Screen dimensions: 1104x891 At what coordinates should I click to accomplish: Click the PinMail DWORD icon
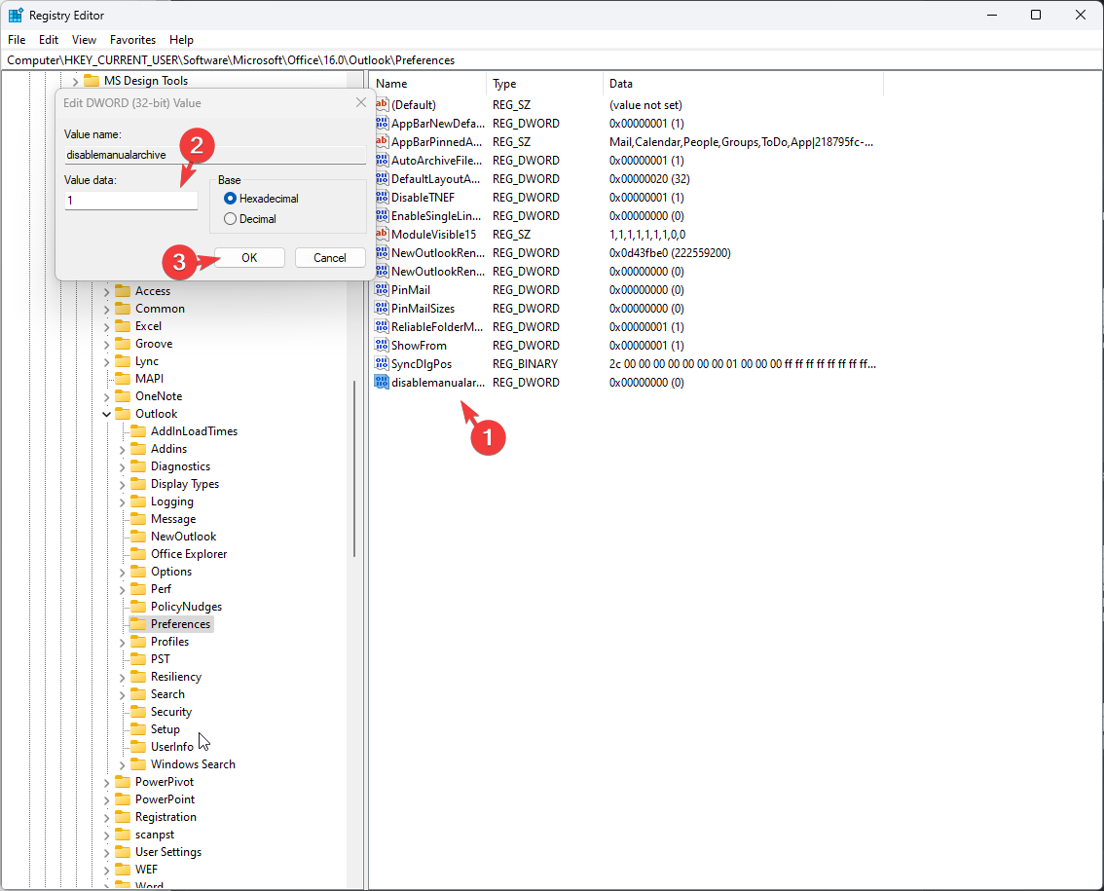click(x=382, y=289)
